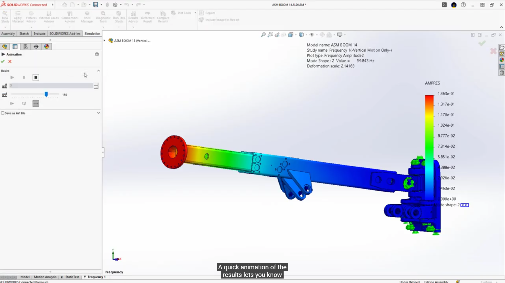Image resolution: width=505 pixels, height=283 pixels.
Task: Select the reciprocate playback mode button
Action: [36, 103]
